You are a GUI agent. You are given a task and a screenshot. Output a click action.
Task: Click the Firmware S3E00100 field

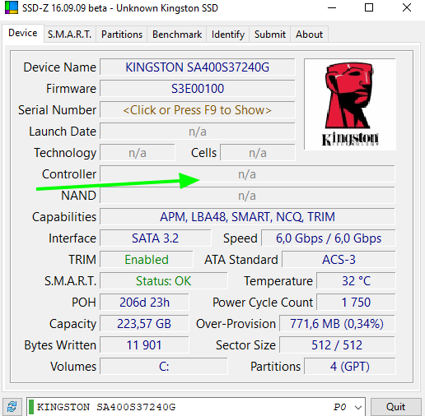point(198,89)
